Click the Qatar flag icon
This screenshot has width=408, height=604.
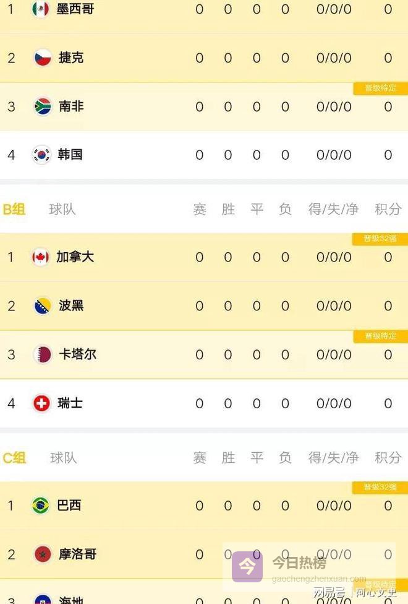pyautogui.click(x=42, y=354)
